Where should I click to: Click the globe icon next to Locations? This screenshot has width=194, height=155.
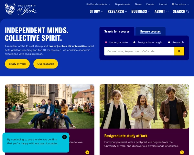pyautogui.click(x=173, y=4)
